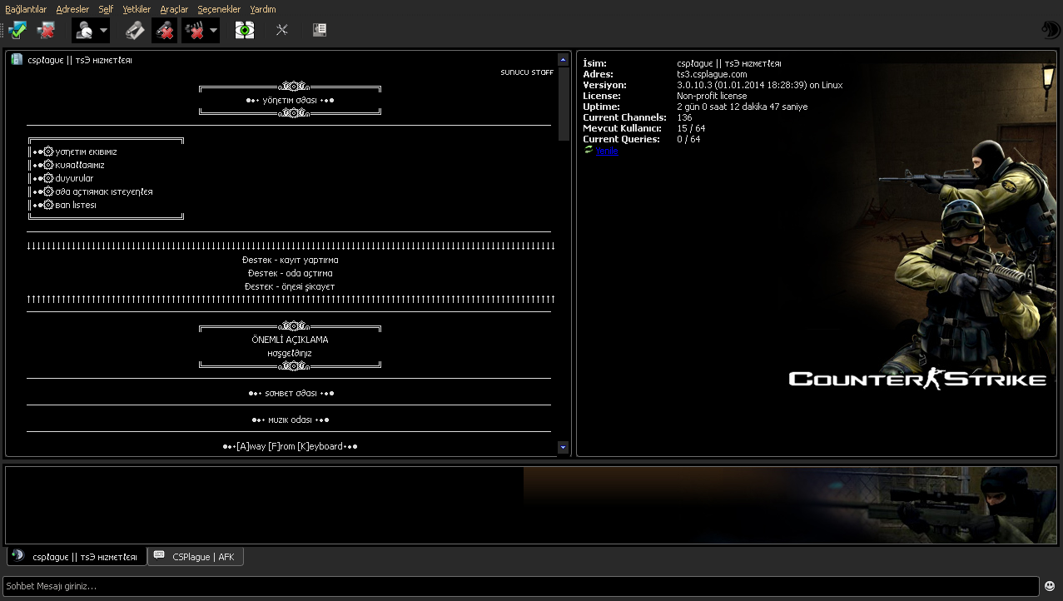
Task: Open the contacts list toolbar icon
Action: [x=319, y=31]
